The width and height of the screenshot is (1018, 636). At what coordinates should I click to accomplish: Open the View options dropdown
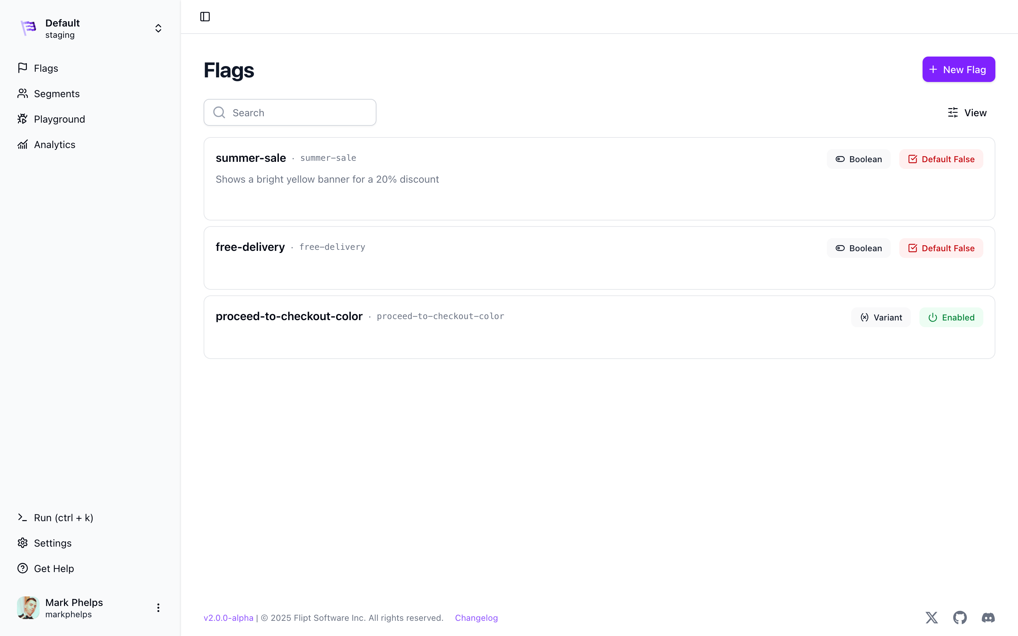pyautogui.click(x=967, y=113)
